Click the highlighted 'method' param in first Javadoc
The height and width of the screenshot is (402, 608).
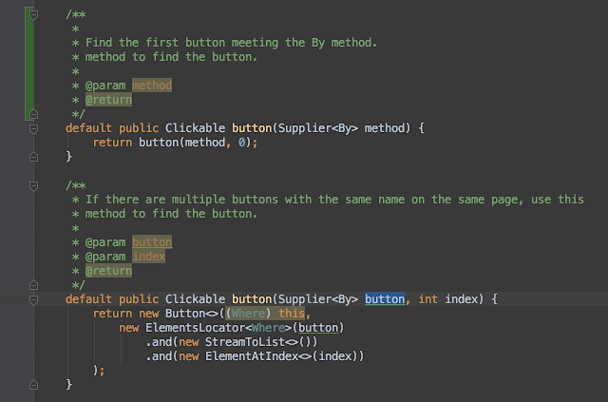click(x=152, y=86)
